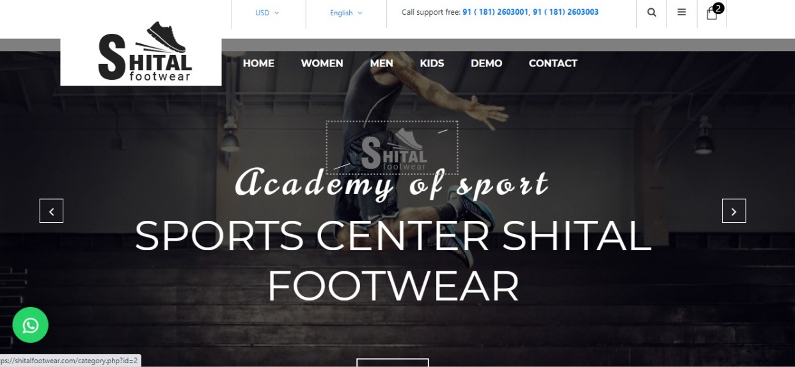
Task: Open the KIDS menu item
Action: [432, 63]
